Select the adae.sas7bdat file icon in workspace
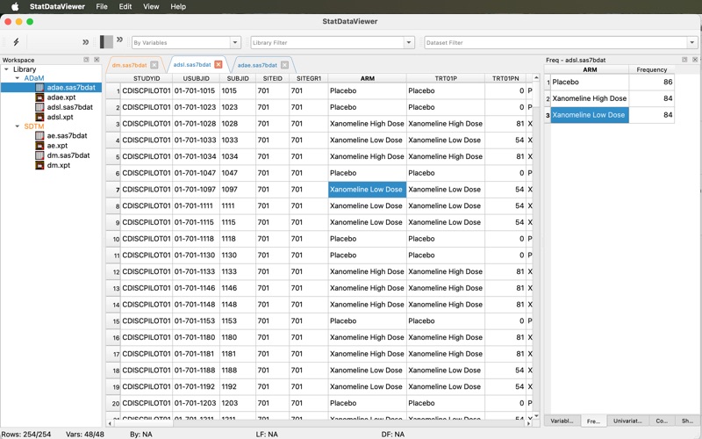Viewport: 702px width, 439px height. [x=39, y=87]
